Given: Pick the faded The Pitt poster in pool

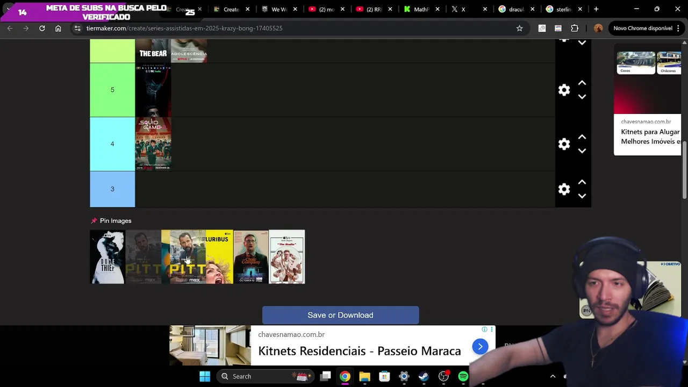Looking at the screenshot, I should pyautogui.click(x=143, y=257).
